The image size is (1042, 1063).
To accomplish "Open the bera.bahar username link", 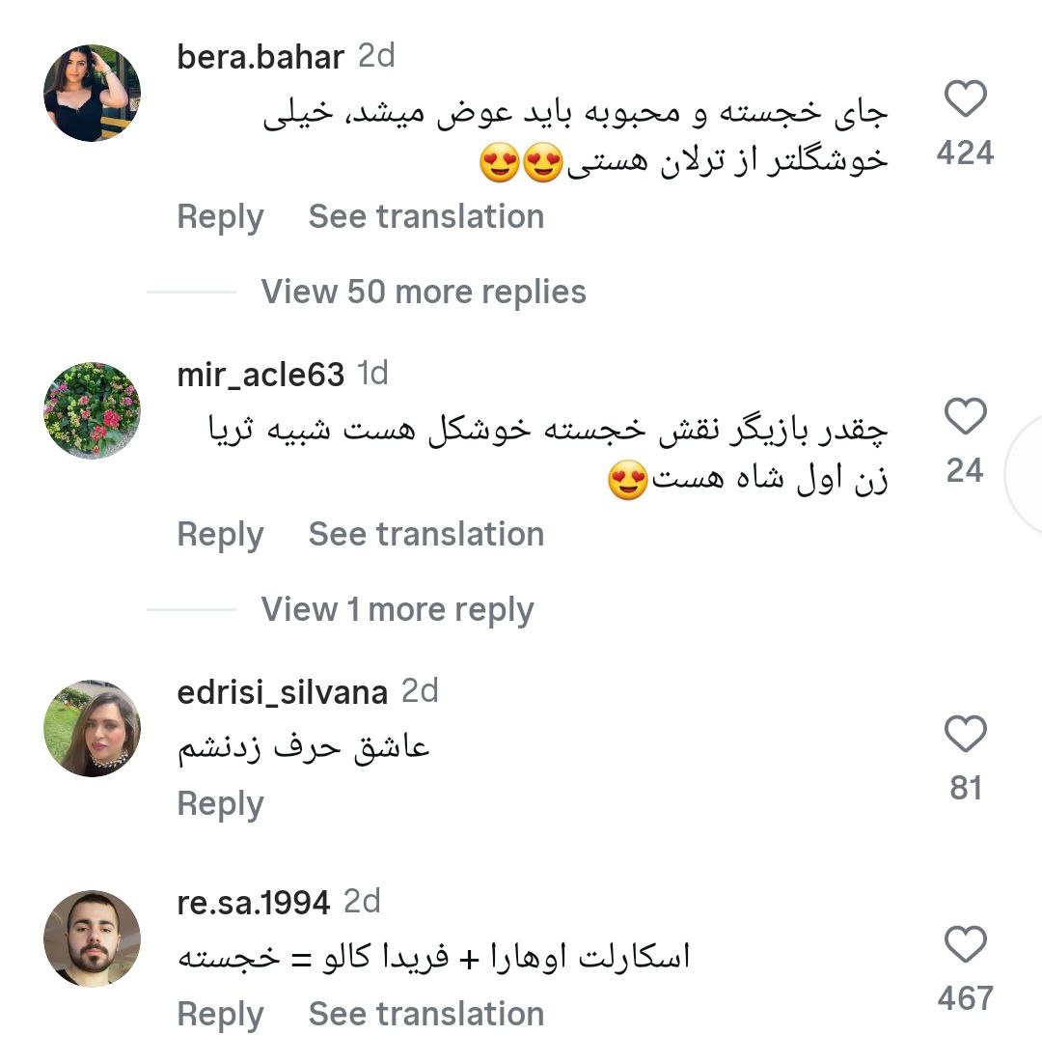I will pos(260,57).
